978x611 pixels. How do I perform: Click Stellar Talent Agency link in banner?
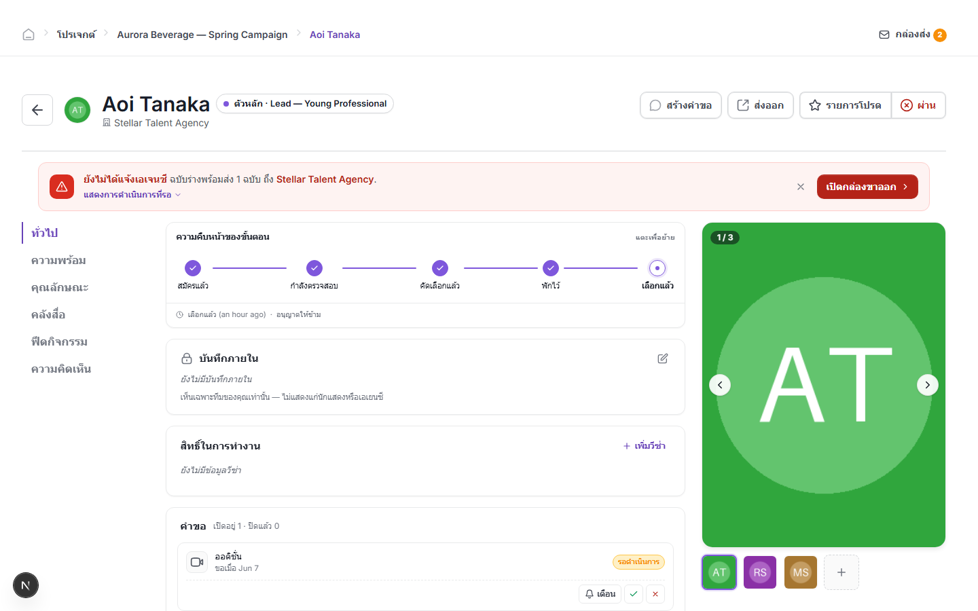pyautogui.click(x=325, y=179)
